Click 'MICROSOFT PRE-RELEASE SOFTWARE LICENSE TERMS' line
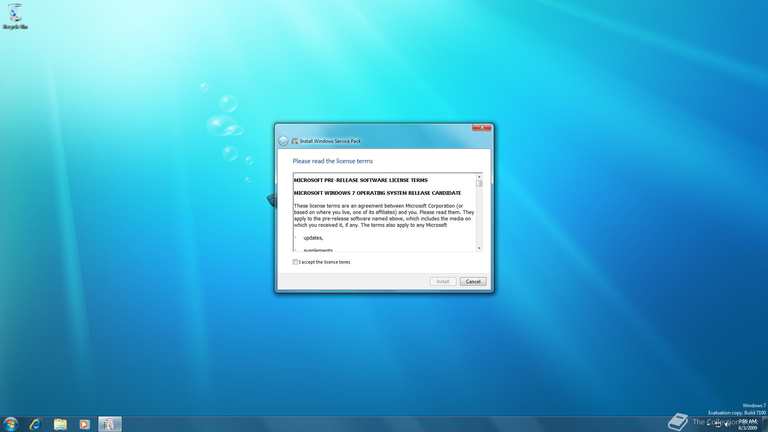 pos(361,180)
